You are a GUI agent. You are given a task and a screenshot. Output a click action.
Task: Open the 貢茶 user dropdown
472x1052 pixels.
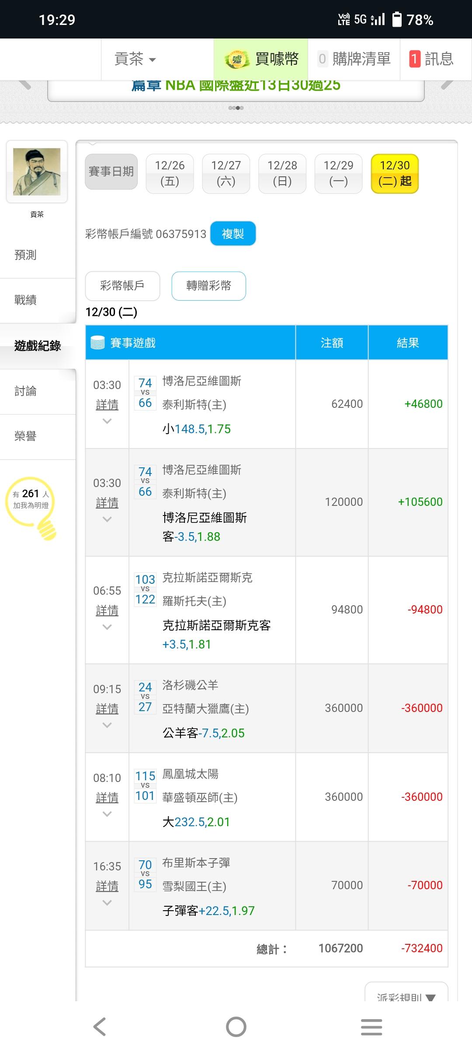click(x=135, y=59)
